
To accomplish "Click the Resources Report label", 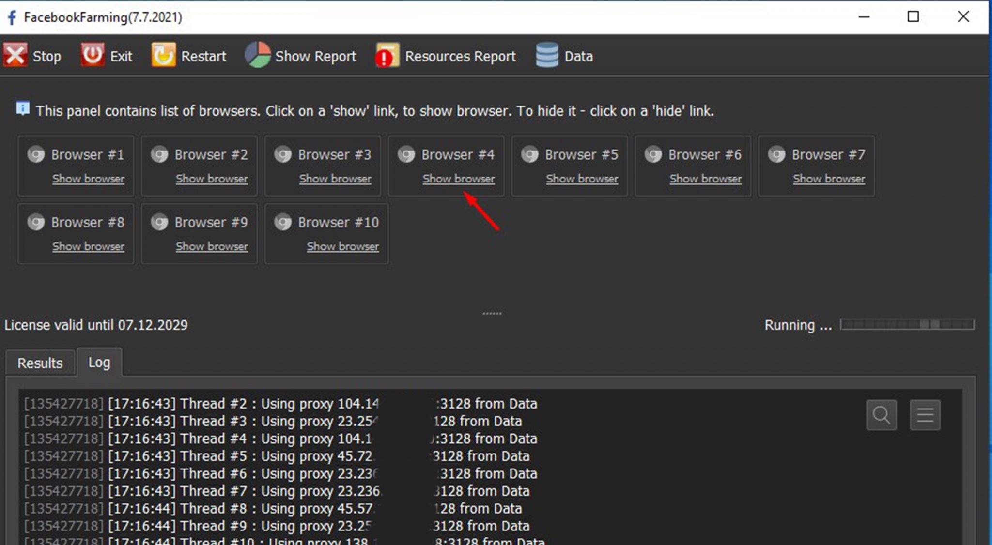I will click(460, 56).
